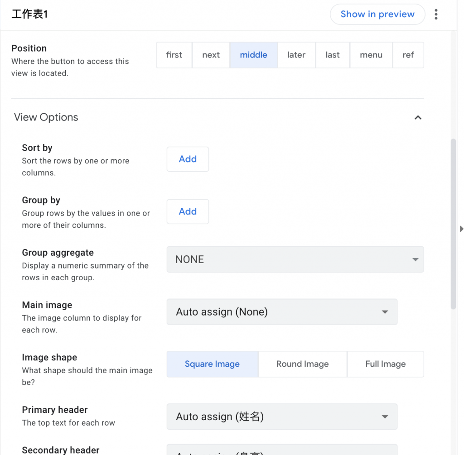This screenshot has height=455, width=464.
Task: Select Round Image shape
Action: [x=303, y=364]
